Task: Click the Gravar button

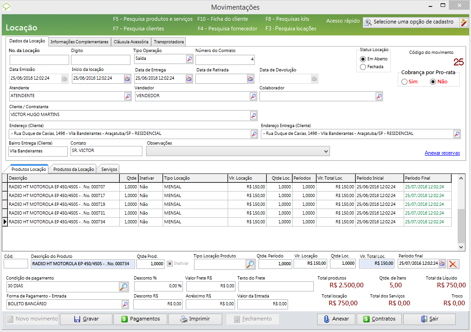Action: [x=86, y=319]
